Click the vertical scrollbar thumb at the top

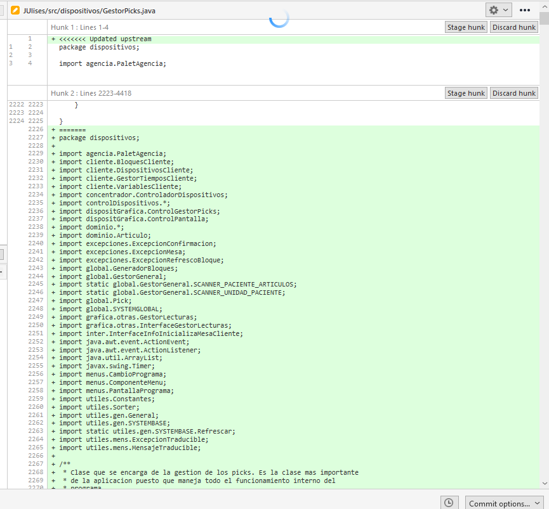[x=545, y=18]
